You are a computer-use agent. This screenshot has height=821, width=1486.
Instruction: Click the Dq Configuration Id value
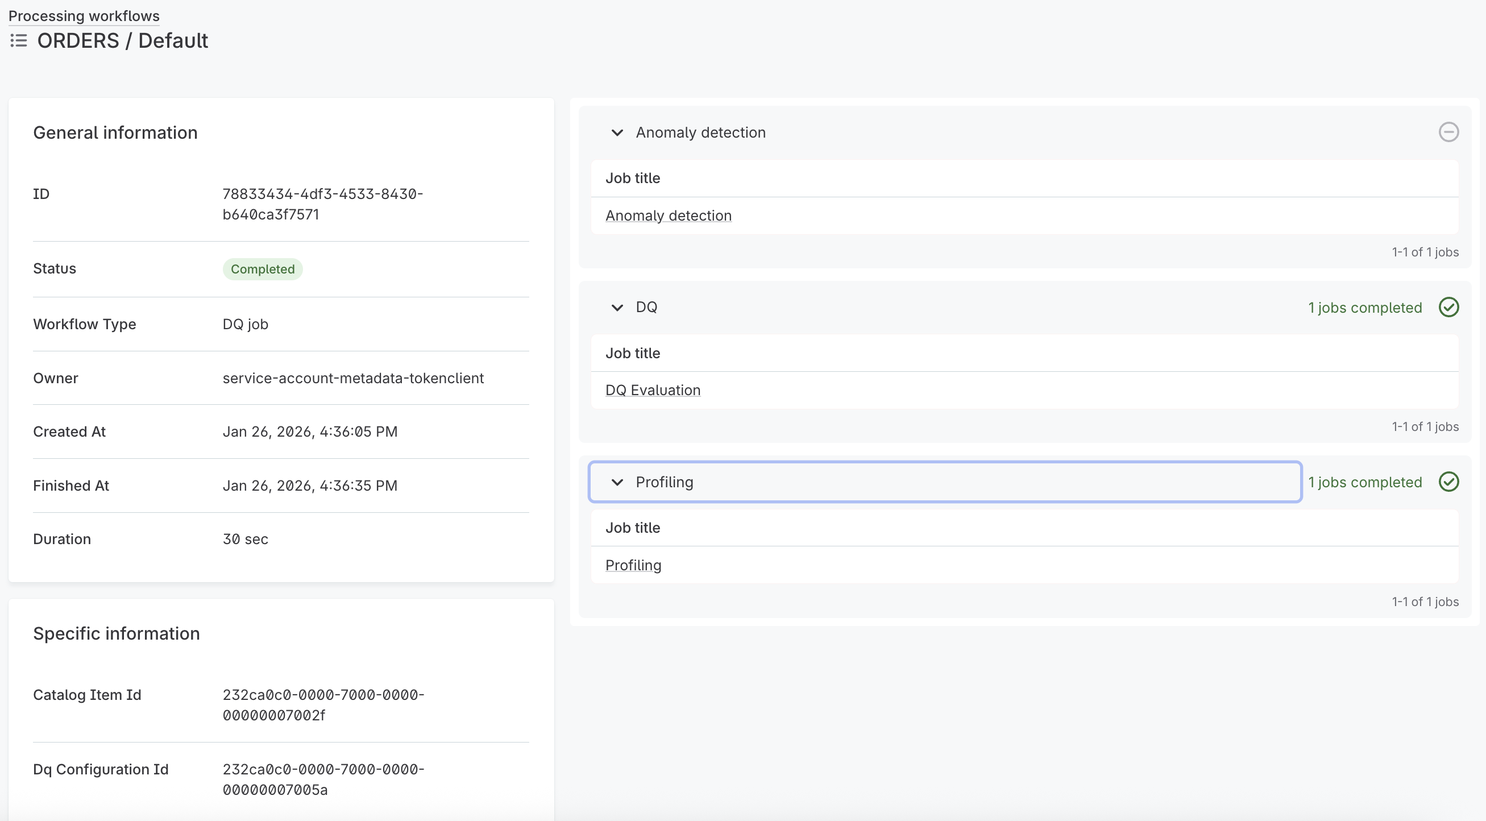click(323, 779)
